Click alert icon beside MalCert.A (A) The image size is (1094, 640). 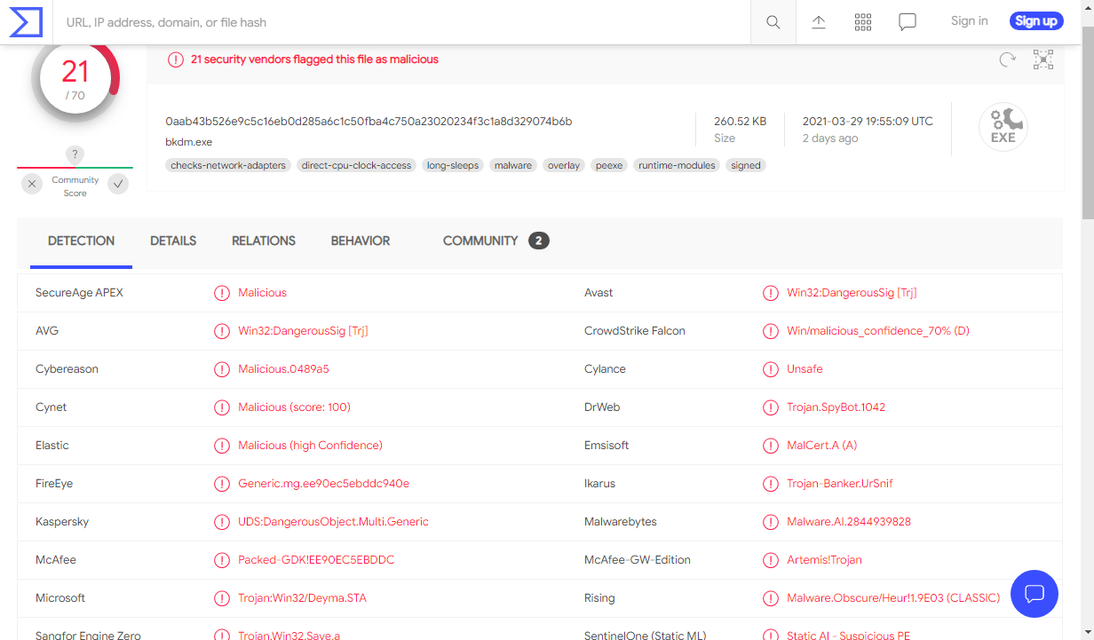coord(771,446)
